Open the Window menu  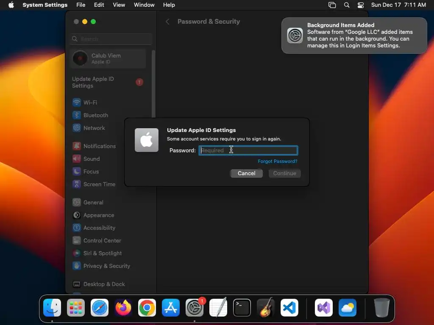pyautogui.click(x=144, y=5)
